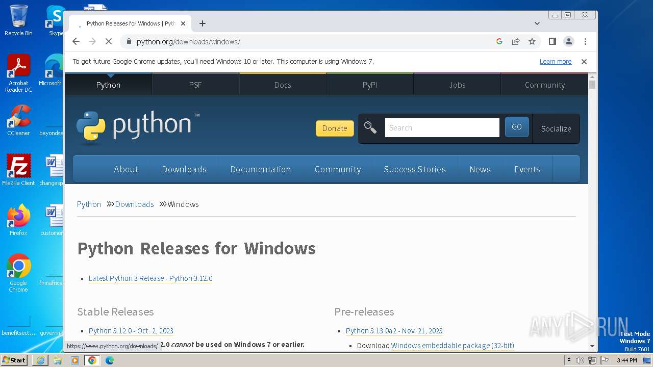Click the python.org URL in the address bar
Screen dimensions: 653x367
188,42
